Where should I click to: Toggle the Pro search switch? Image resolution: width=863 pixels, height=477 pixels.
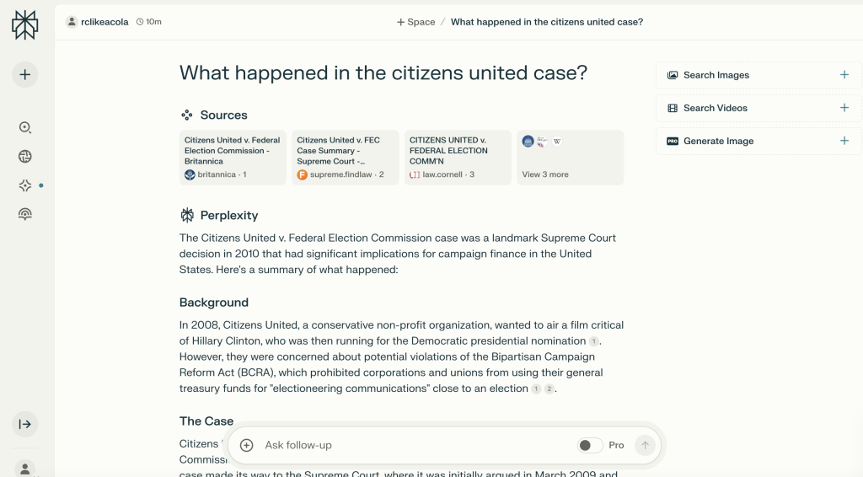click(590, 445)
